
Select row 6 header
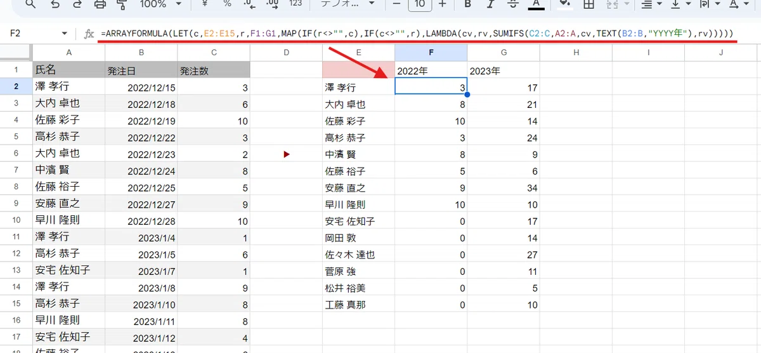(16, 154)
